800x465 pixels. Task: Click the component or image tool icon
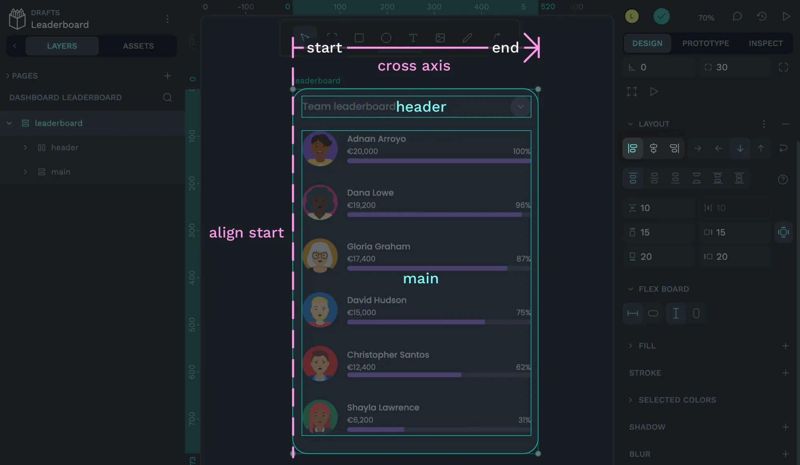tap(440, 38)
